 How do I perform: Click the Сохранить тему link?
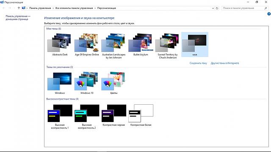[x=198, y=63]
